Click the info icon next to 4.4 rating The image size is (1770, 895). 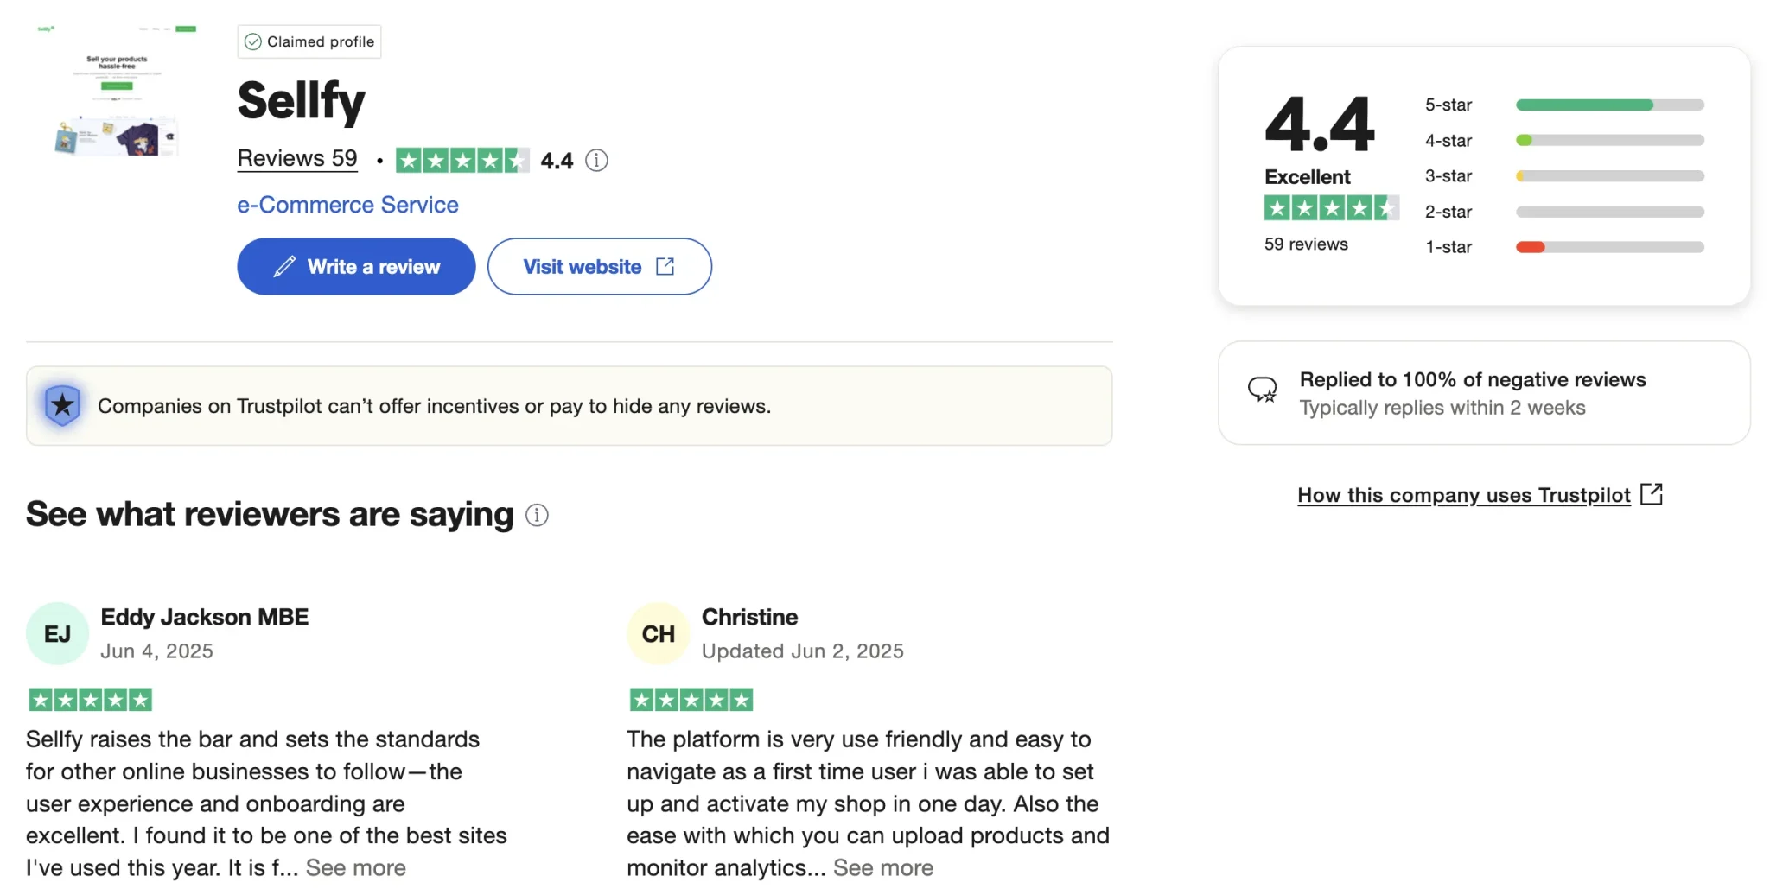(x=596, y=161)
